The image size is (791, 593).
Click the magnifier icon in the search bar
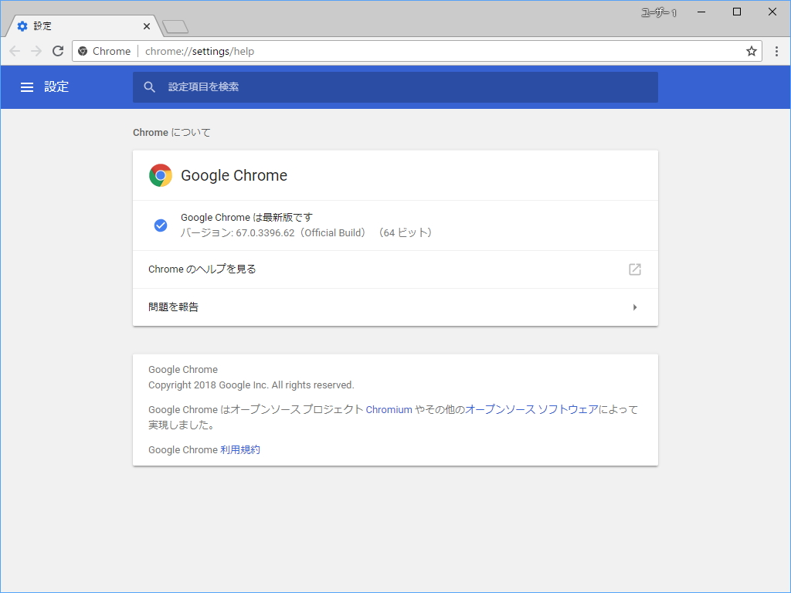pyautogui.click(x=150, y=87)
